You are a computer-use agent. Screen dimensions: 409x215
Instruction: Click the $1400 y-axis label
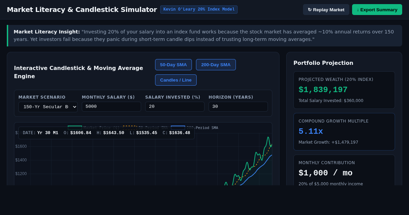click(x=21, y=160)
